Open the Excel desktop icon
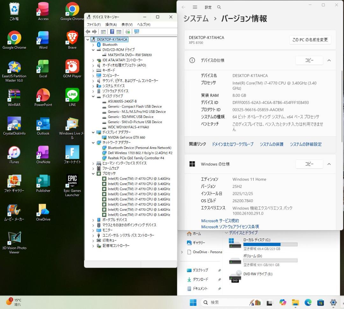Screen dimensions: 344x309 [x=43, y=69]
